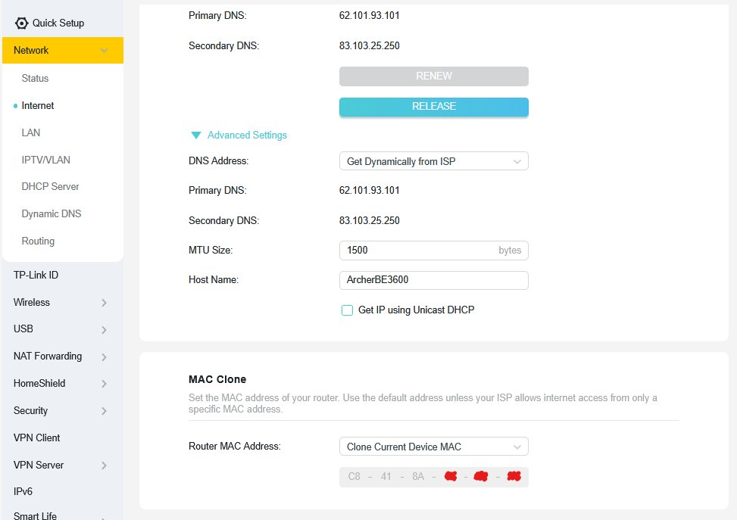737x520 pixels.
Task: Expand the HomeShield submenu arrow
Action: coord(104,384)
